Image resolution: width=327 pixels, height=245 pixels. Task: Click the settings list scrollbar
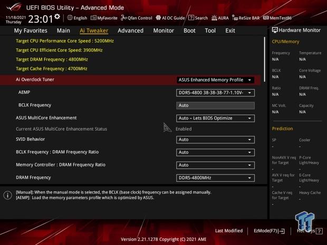pos(264,60)
